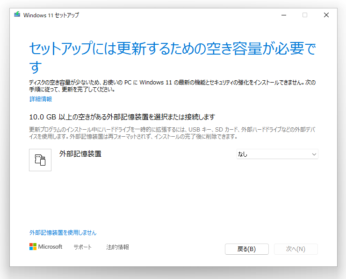Open the サポート link
This screenshot has width=346, height=279.
[x=83, y=247]
